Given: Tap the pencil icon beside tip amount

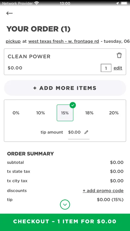Looking at the screenshot, I should click(86, 132).
